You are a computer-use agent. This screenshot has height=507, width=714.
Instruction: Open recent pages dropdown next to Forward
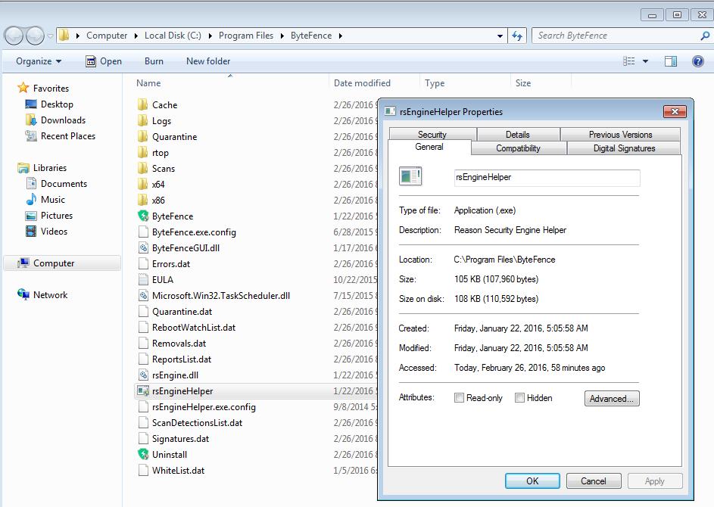(50, 36)
